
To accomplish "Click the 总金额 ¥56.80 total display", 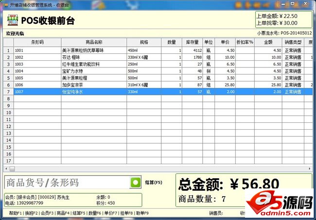I will click(x=229, y=184).
